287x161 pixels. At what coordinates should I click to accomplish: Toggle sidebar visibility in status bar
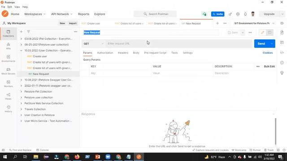click(3, 150)
